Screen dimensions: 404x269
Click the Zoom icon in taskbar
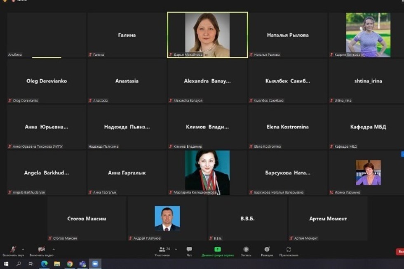click(95, 264)
